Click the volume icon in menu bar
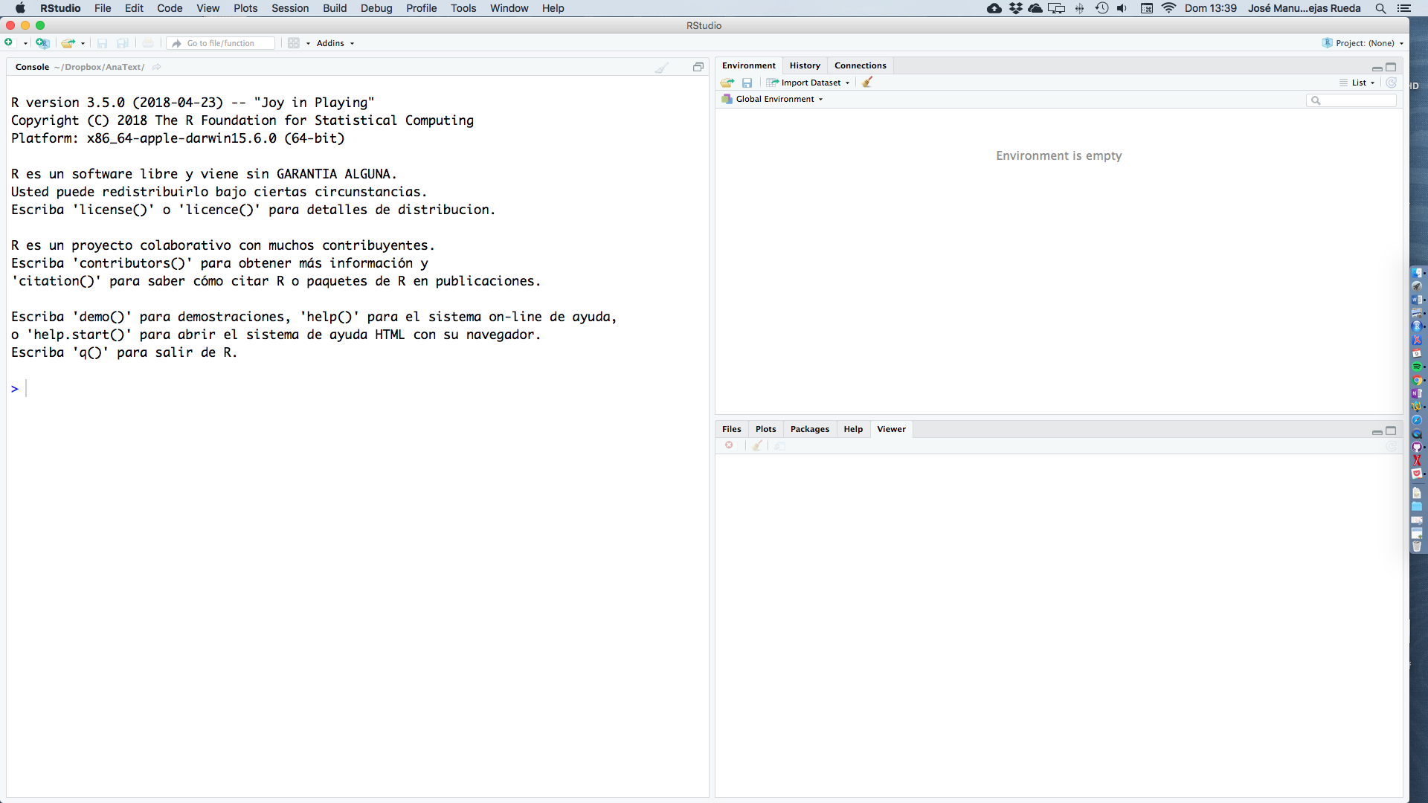 1122,8
